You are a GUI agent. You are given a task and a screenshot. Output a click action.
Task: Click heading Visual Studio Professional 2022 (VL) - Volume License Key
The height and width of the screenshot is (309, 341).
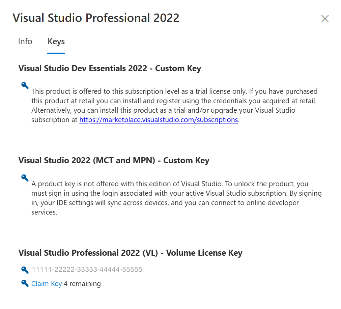click(x=130, y=253)
